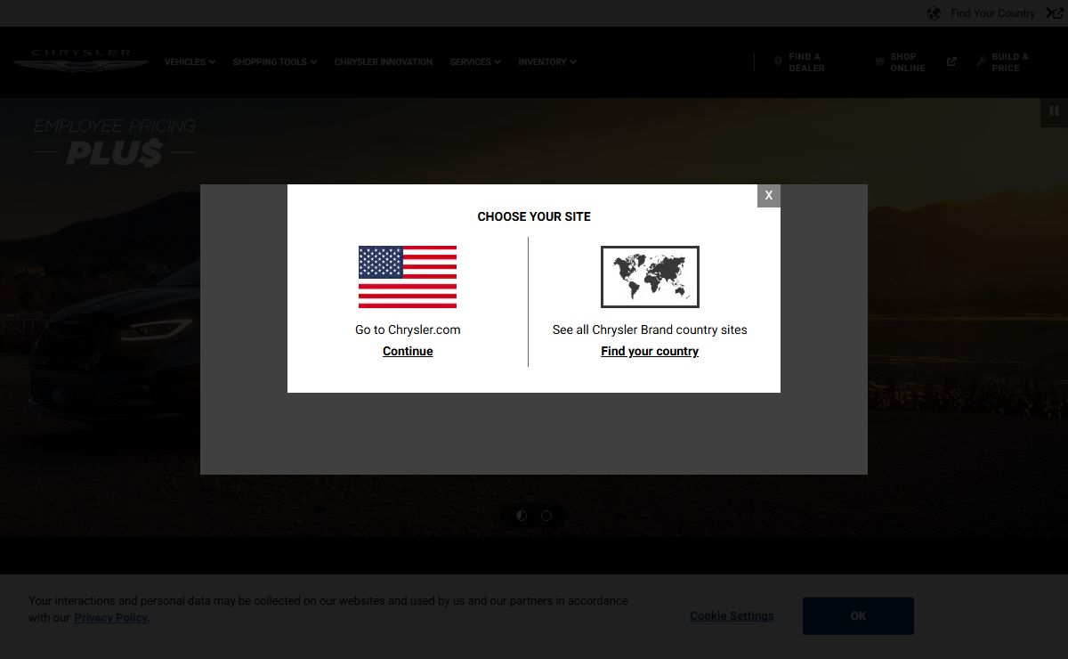The width and height of the screenshot is (1068, 659).
Task: Click the 'Go to Chrysler.com' text
Action: tap(408, 329)
